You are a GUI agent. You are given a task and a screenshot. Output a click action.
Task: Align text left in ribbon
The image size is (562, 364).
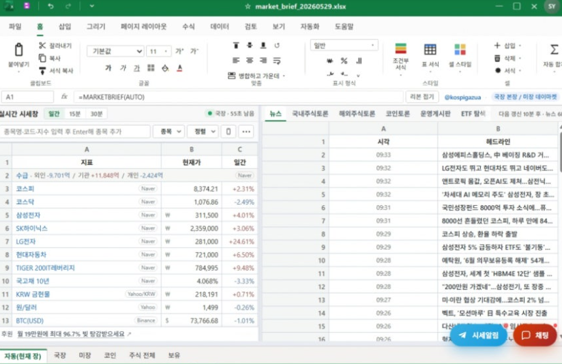pos(236,61)
